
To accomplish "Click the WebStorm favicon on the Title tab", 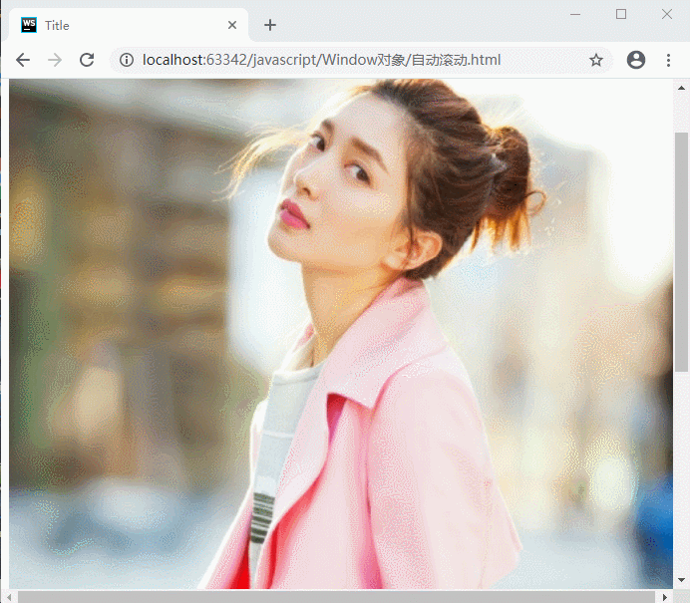I will pos(29,25).
